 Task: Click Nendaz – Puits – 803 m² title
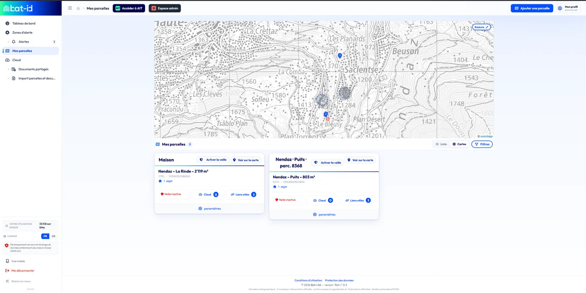[x=294, y=177]
